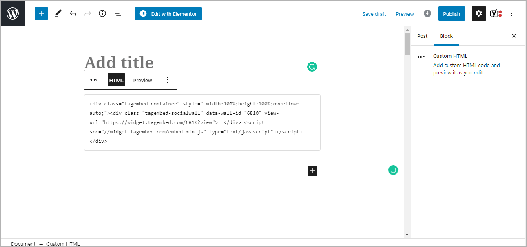Viewport: 527px width, 247px height.
Task: Click the Add title field
Action: pyautogui.click(x=202, y=62)
